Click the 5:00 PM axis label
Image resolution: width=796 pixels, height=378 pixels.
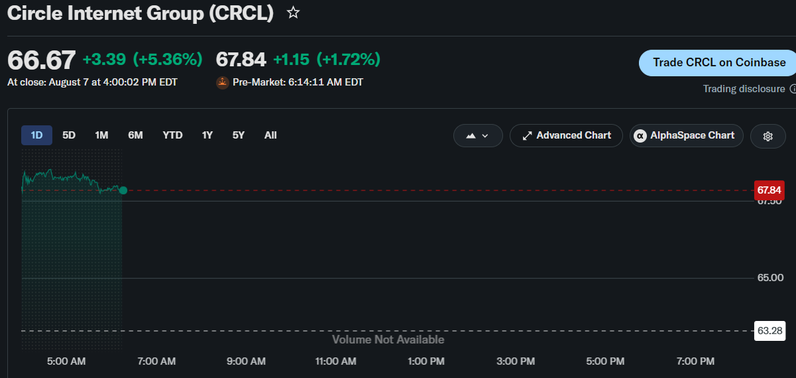point(605,361)
